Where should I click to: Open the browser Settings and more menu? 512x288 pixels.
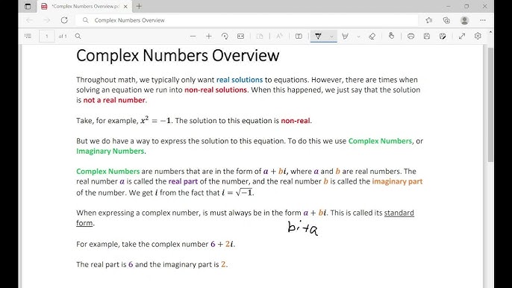coord(483,20)
